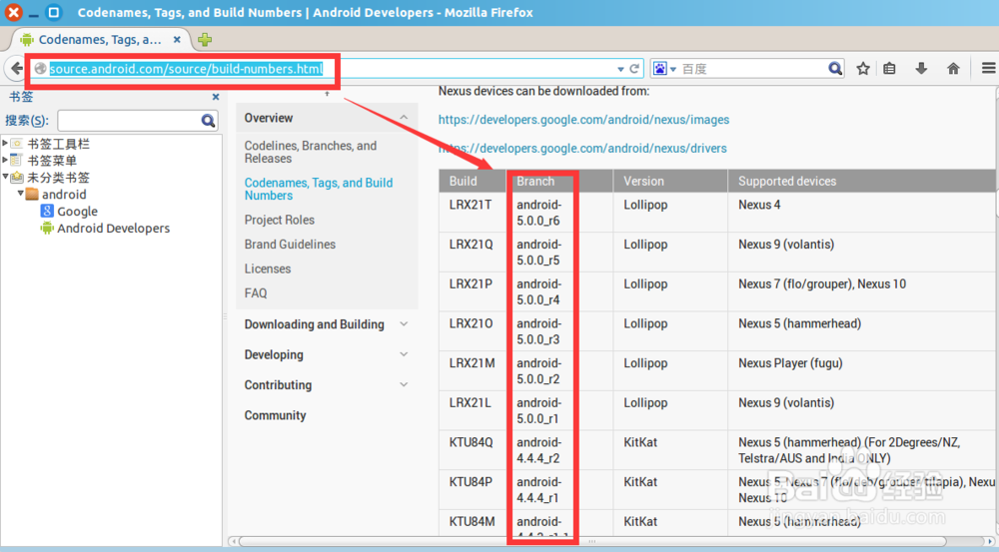Expand the 书签工具栏 folder
This screenshot has height=552, width=999.
(5, 144)
